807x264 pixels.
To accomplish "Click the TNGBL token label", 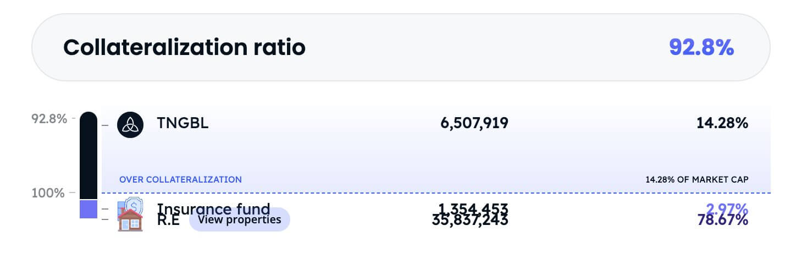I will pyautogui.click(x=183, y=124).
